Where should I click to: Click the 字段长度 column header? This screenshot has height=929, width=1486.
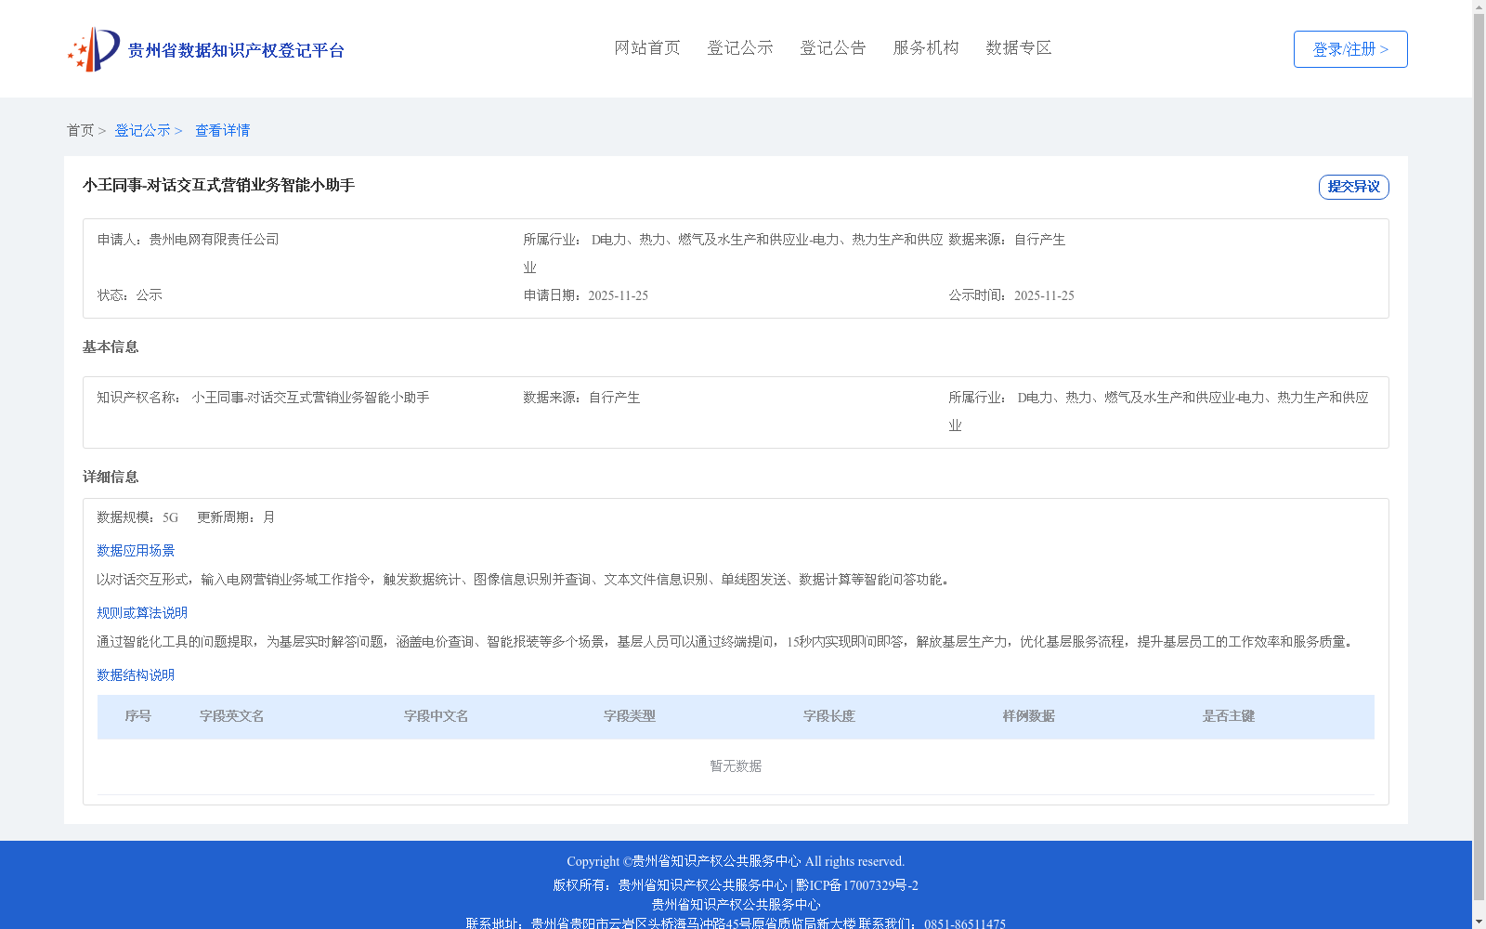click(x=829, y=716)
